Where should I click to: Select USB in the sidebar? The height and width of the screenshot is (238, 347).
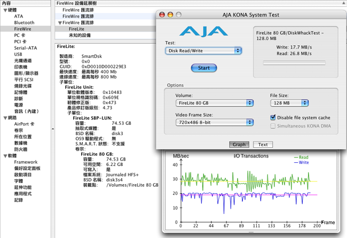pos(18,54)
